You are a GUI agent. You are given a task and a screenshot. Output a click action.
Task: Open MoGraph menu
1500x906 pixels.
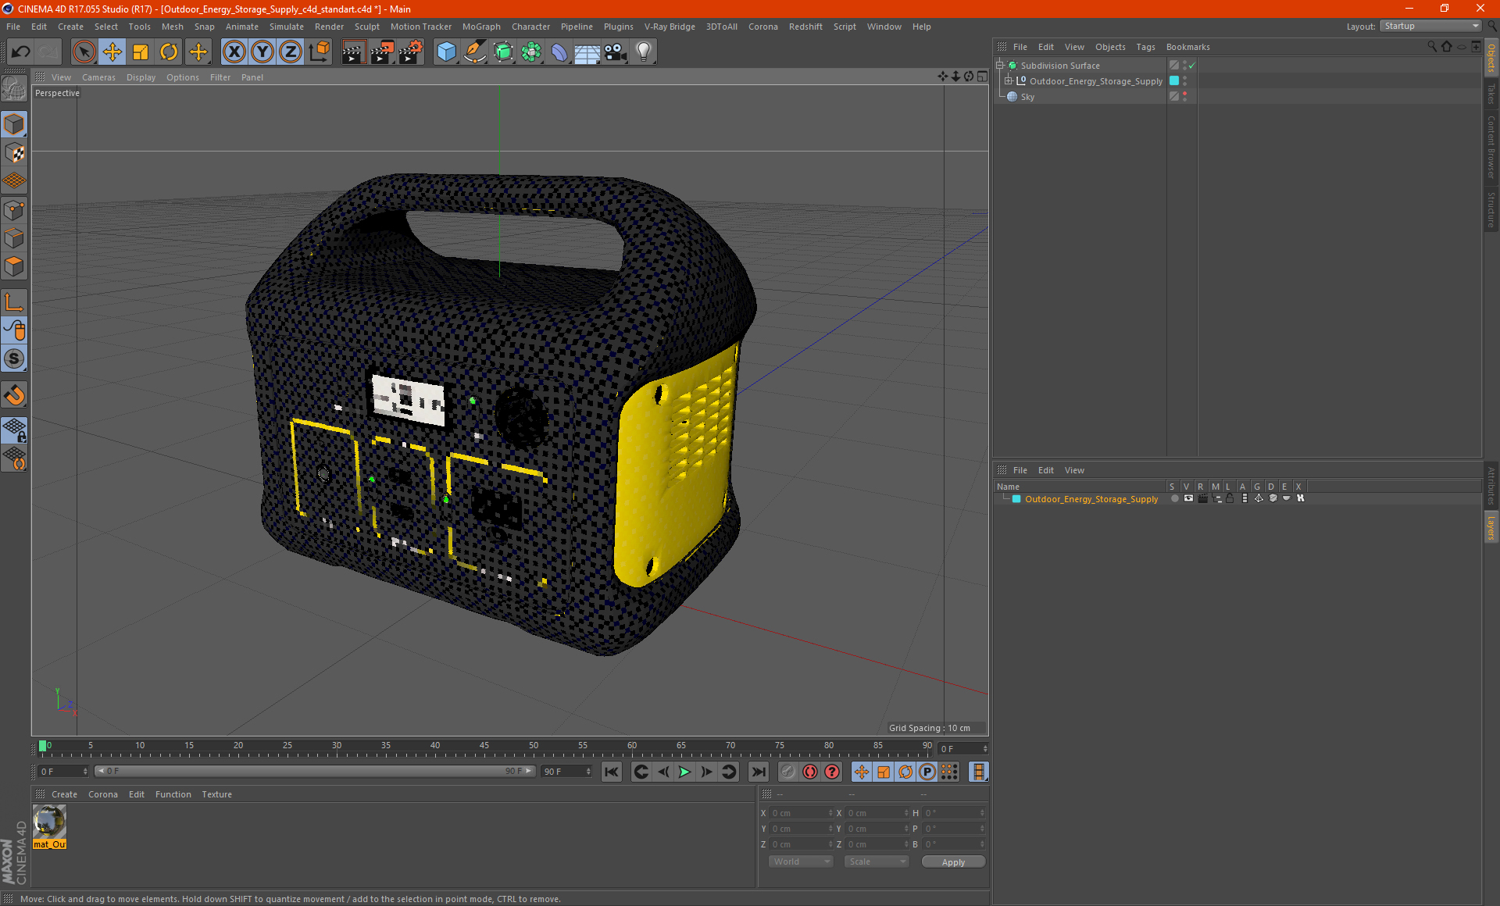point(481,27)
